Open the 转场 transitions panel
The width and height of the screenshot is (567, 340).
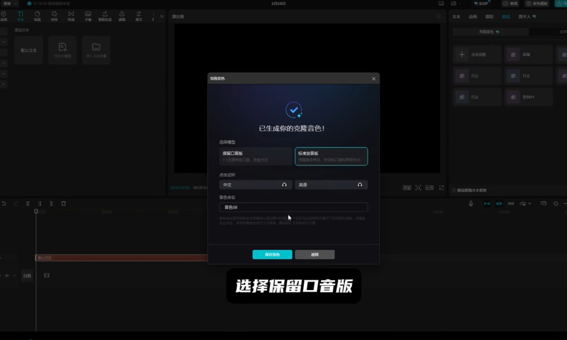[71, 16]
